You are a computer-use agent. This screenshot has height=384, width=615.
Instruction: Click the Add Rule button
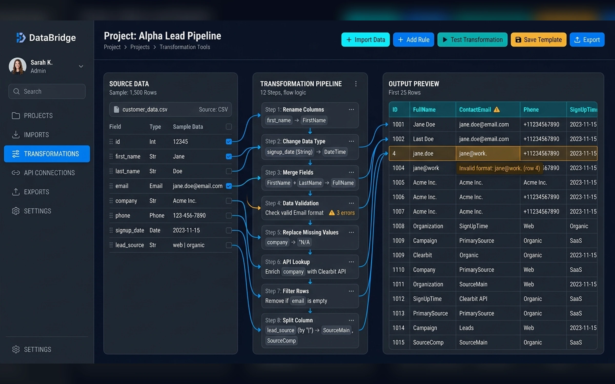click(413, 40)
